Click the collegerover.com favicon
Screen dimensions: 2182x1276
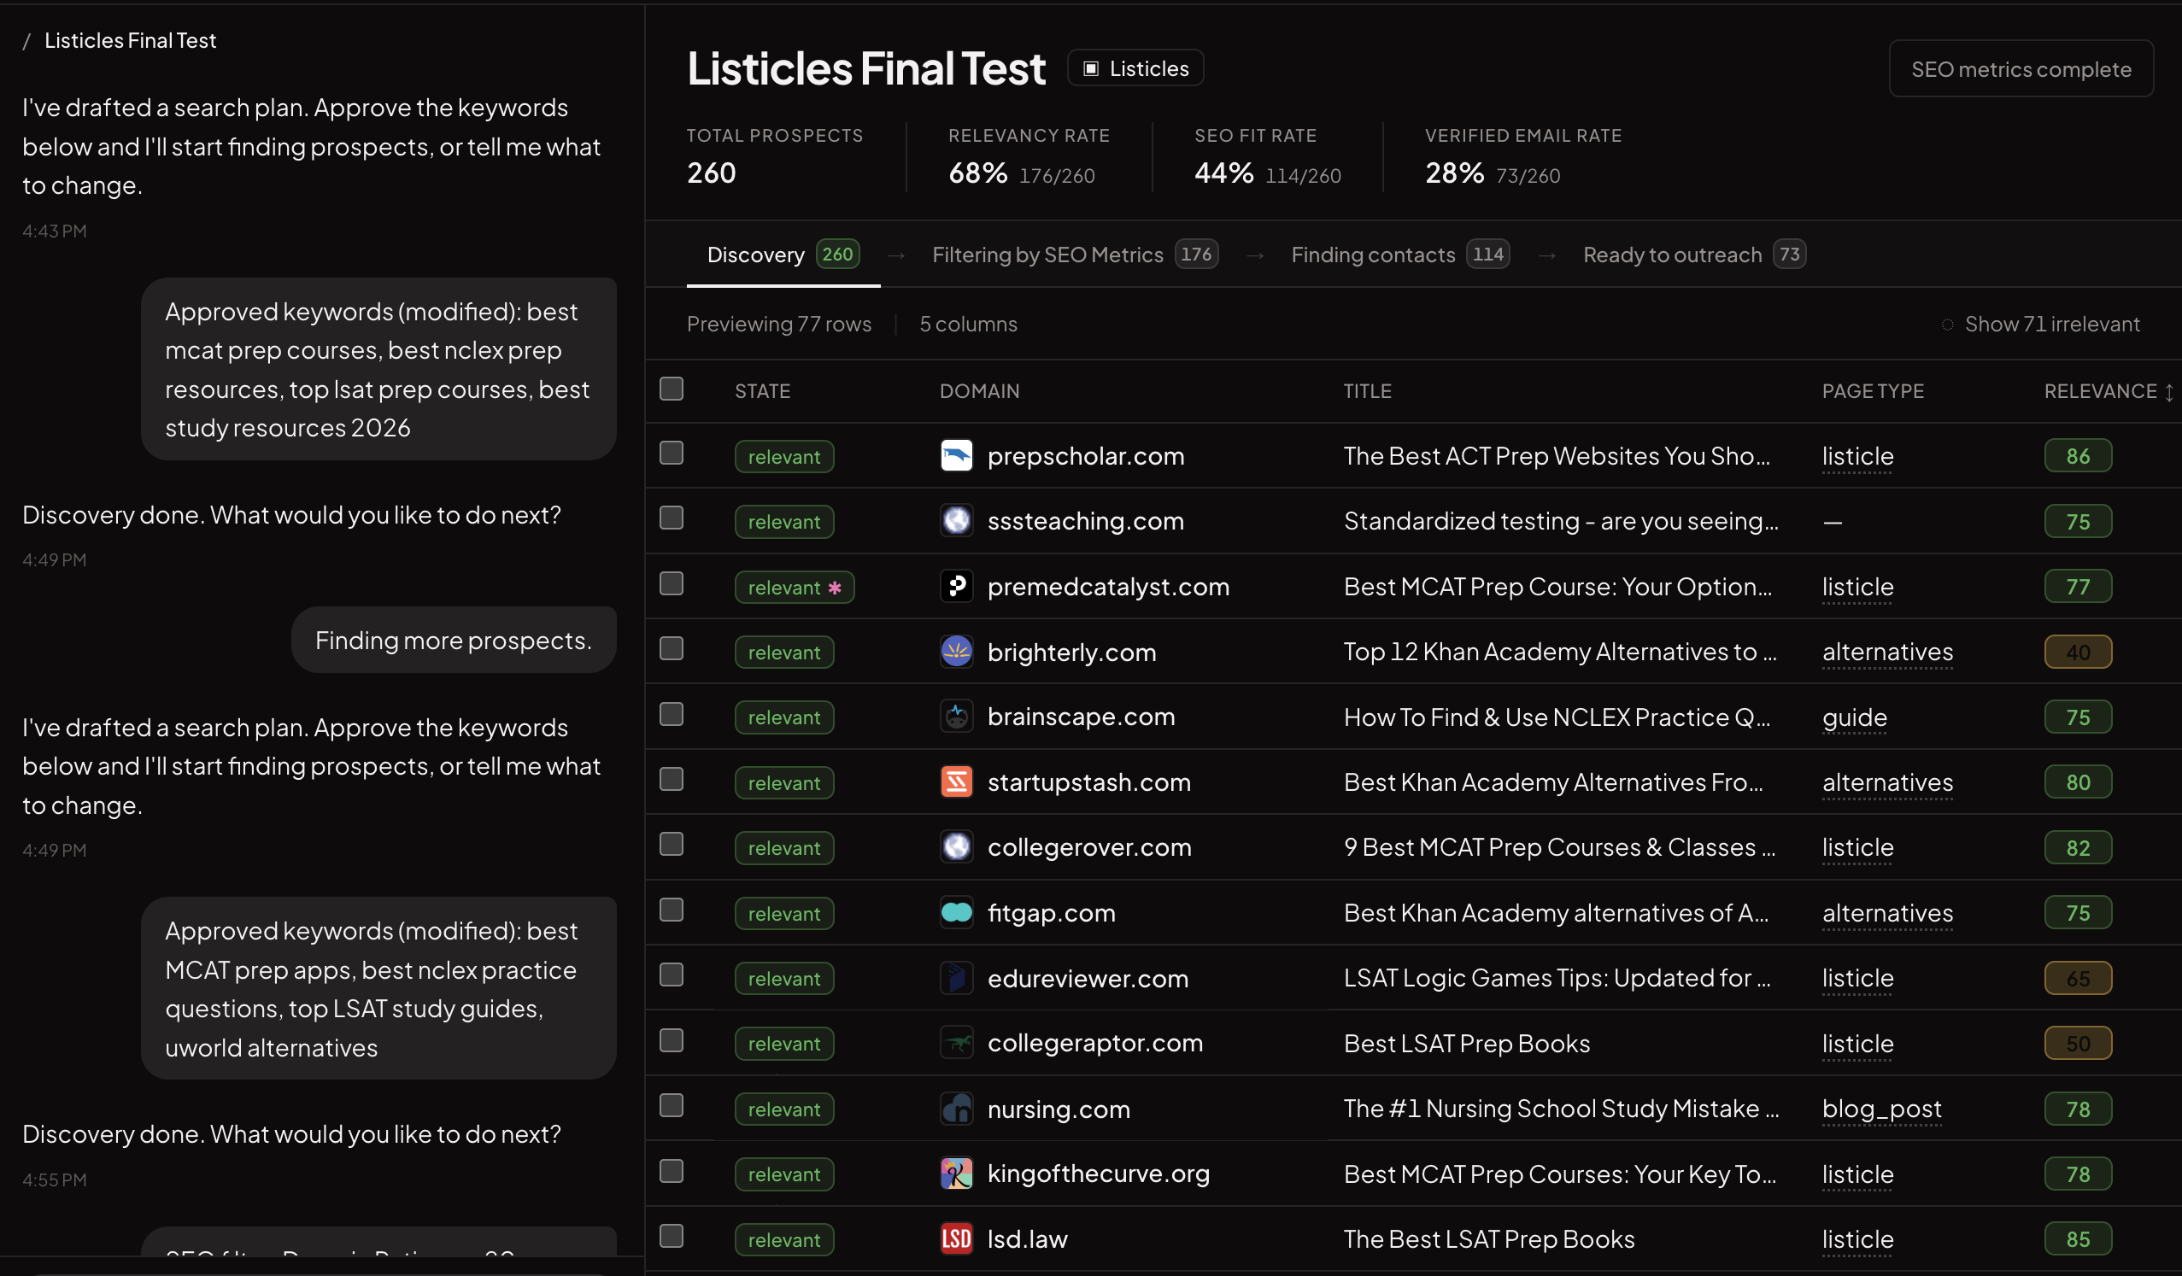pos(956,846)
